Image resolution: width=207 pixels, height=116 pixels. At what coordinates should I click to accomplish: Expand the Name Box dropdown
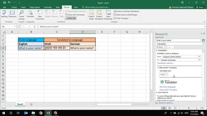[x=15, y=26]
